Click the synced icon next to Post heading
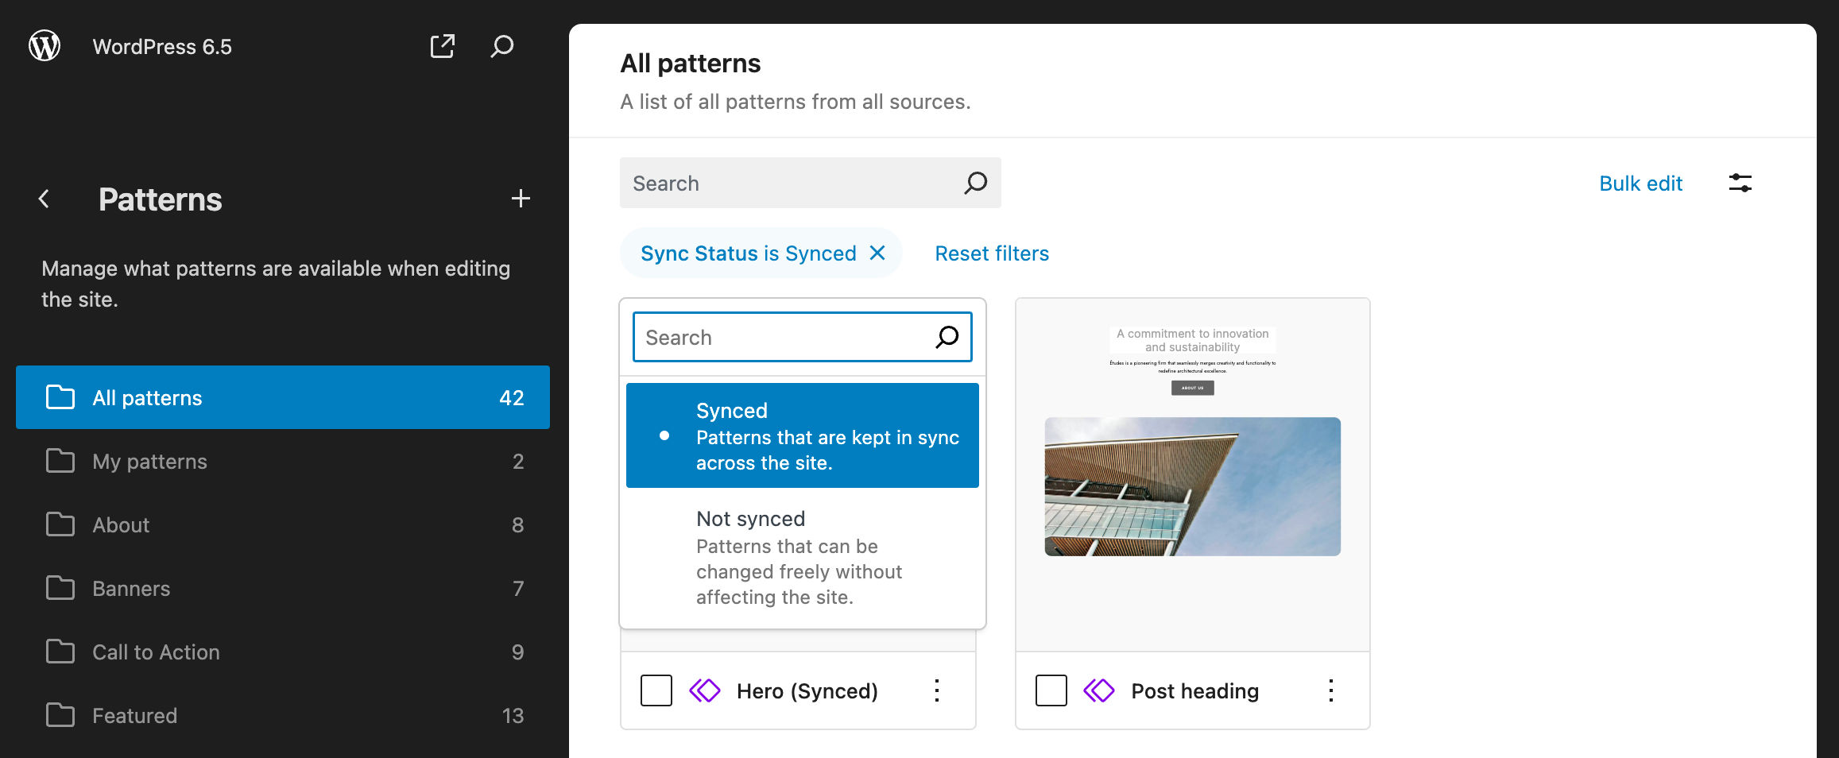The width and height of the screenshot is (1839, 758). [x=1099, y=690]
